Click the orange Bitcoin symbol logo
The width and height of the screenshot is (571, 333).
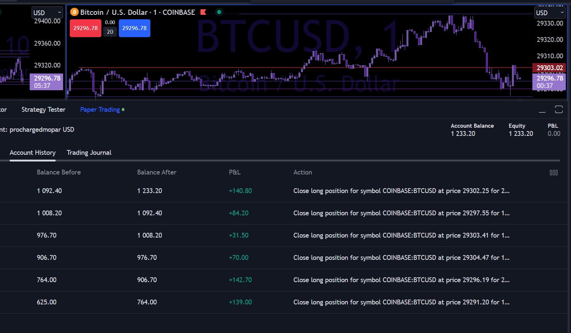tap(74, 12)
